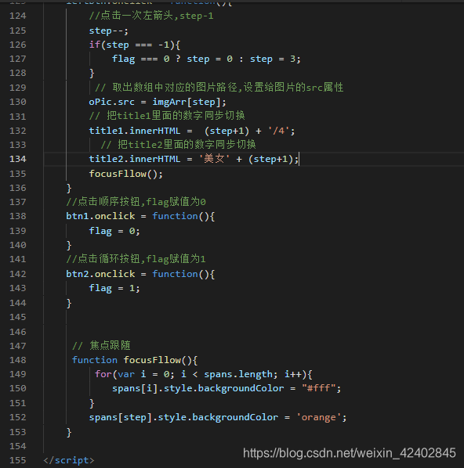The height and width of the screenshot is (468, 464).
Task: Click the comment ending with 'src属性' on line 129
Action: pyautogui.click(x=219, y=88)
